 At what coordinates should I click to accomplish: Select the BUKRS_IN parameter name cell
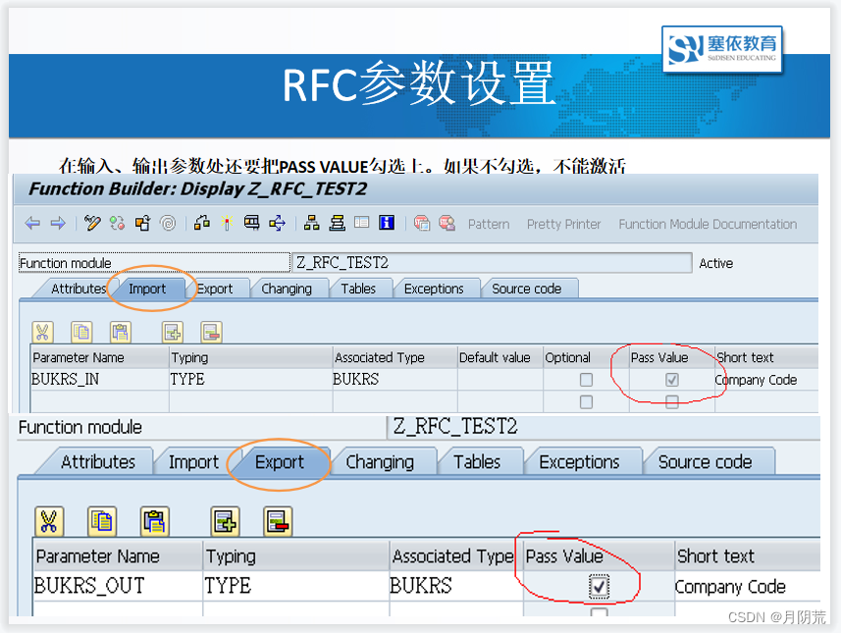click(x=100, y=379)
